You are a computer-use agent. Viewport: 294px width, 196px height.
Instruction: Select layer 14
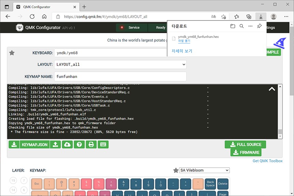tap(13, 190)
